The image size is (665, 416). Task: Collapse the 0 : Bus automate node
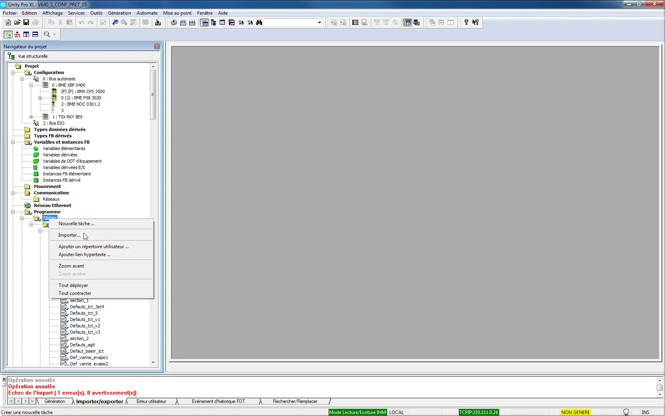(22, 79)
